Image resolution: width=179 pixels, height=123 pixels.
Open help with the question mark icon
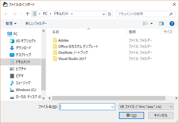point(172,24)
